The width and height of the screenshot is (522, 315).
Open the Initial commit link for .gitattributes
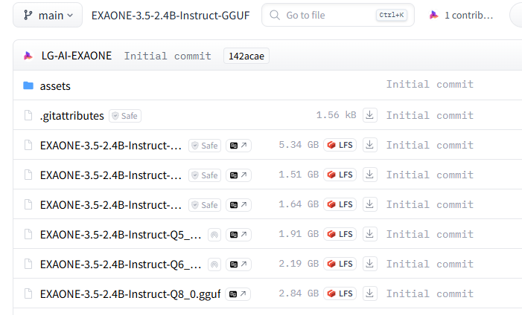click(x=430, y=115)
